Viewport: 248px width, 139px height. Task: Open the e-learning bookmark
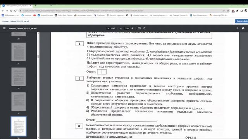point(219,15)
